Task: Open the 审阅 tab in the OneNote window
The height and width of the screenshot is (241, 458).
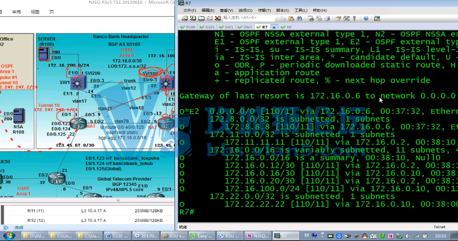Action: coord(16,12)
